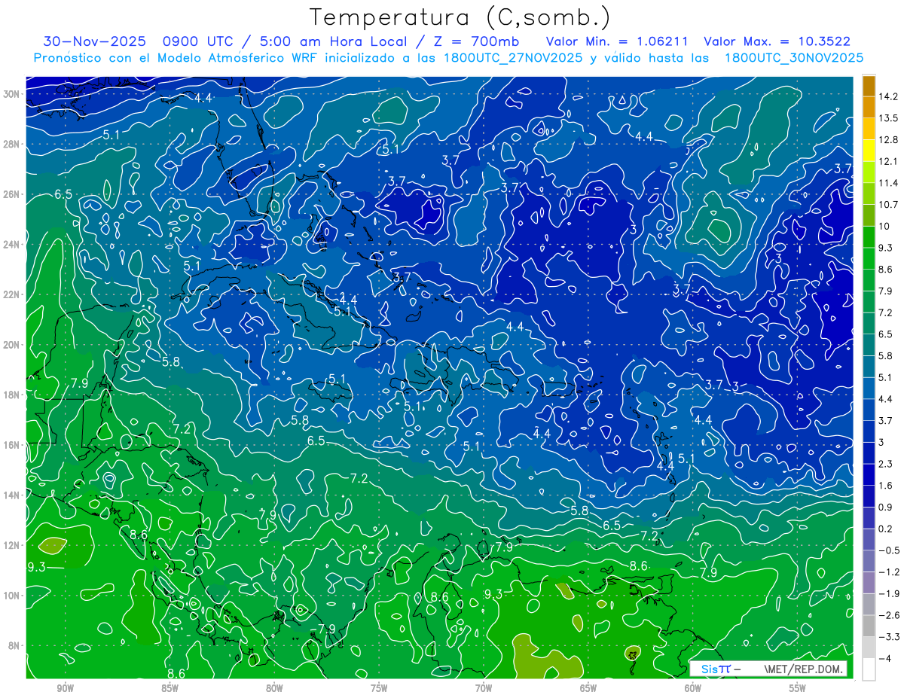
Task: Click the '24N' latitude label
Action: 11,245
